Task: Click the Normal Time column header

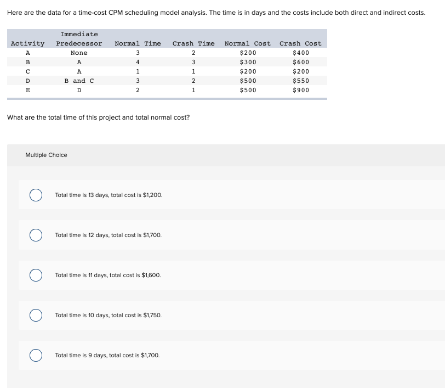Action: (x=138, y=43)
